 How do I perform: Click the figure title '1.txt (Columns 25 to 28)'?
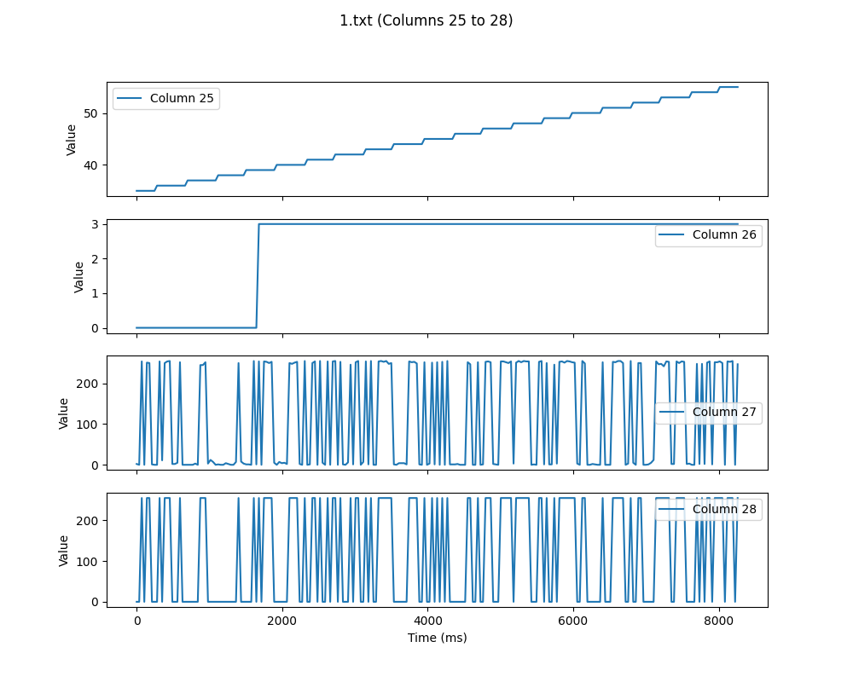click(426, 20)
